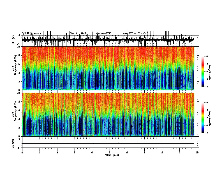Click time axis tick label "3"
Image resolution: width=222 pixels, height=171 pixels.
tap(75, 153)
